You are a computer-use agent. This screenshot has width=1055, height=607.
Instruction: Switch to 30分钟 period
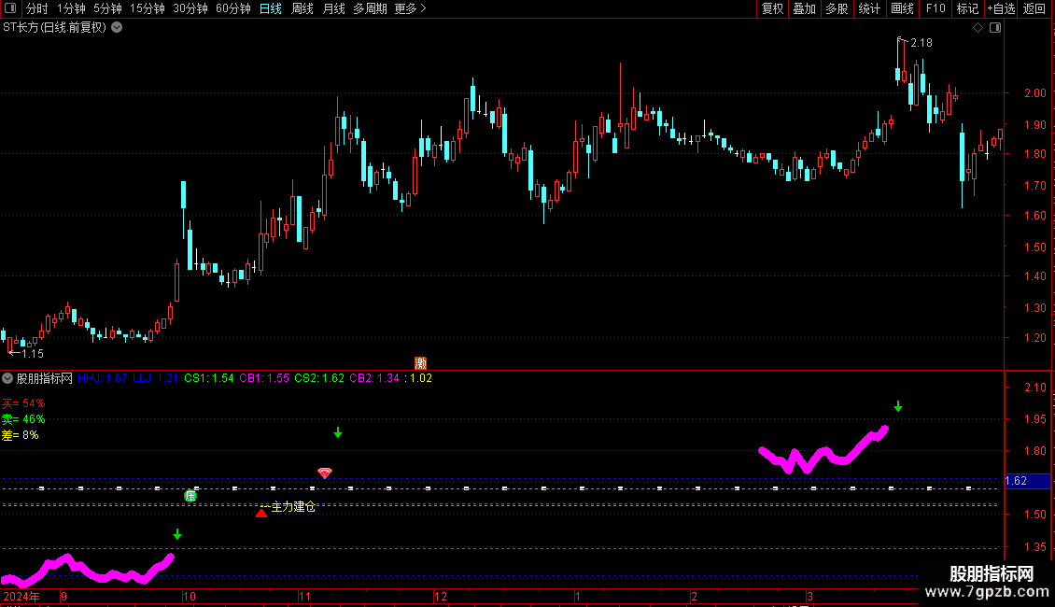tap(190, 8)
